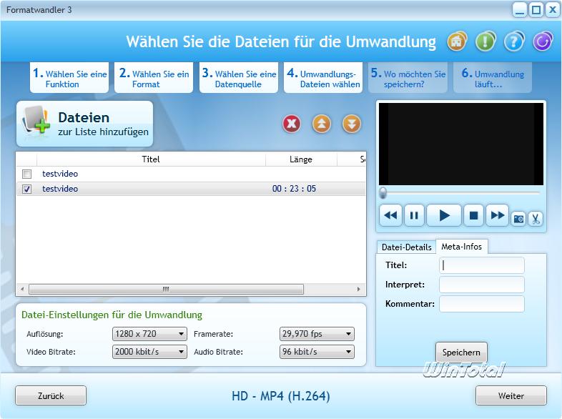Click the Kommentar input field
The width and height of the screenshot is (562, 419).
click(x=482, y=304)
